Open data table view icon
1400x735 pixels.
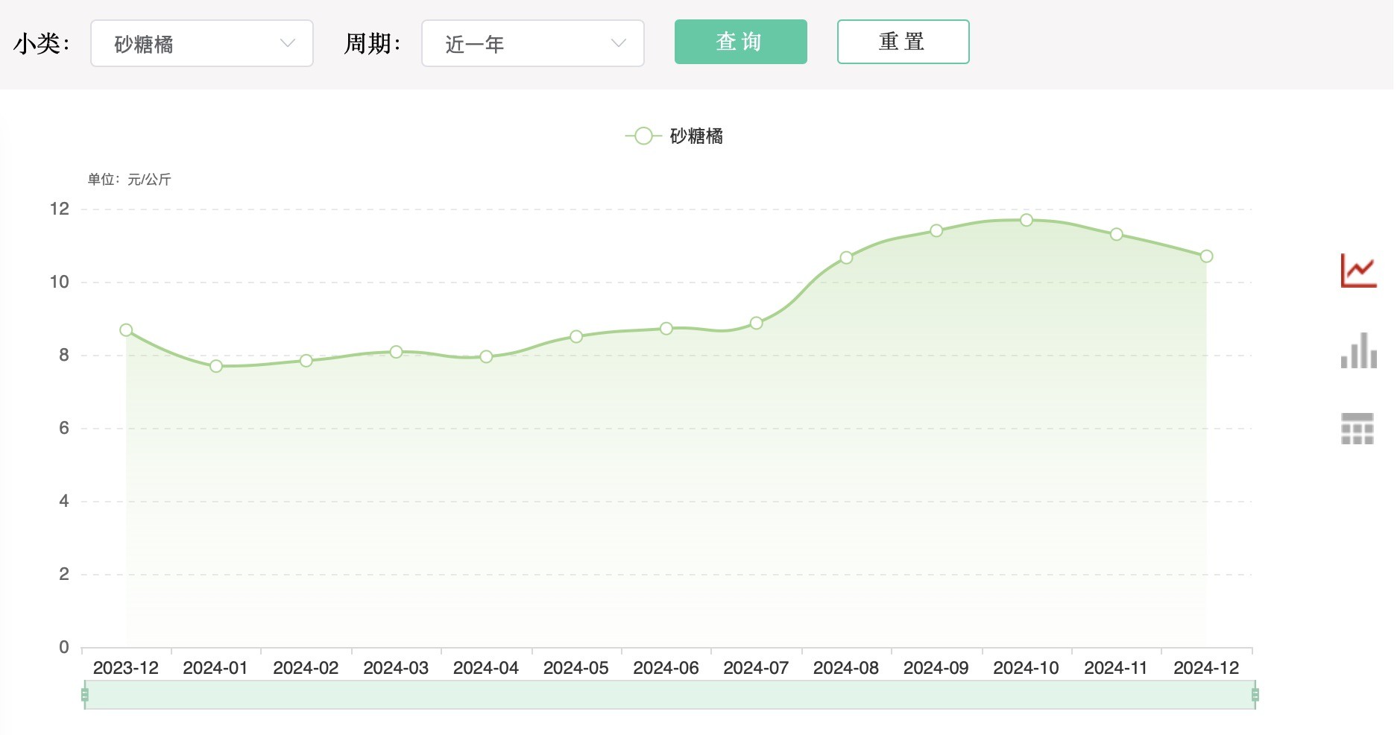(x=1357, y=429)
